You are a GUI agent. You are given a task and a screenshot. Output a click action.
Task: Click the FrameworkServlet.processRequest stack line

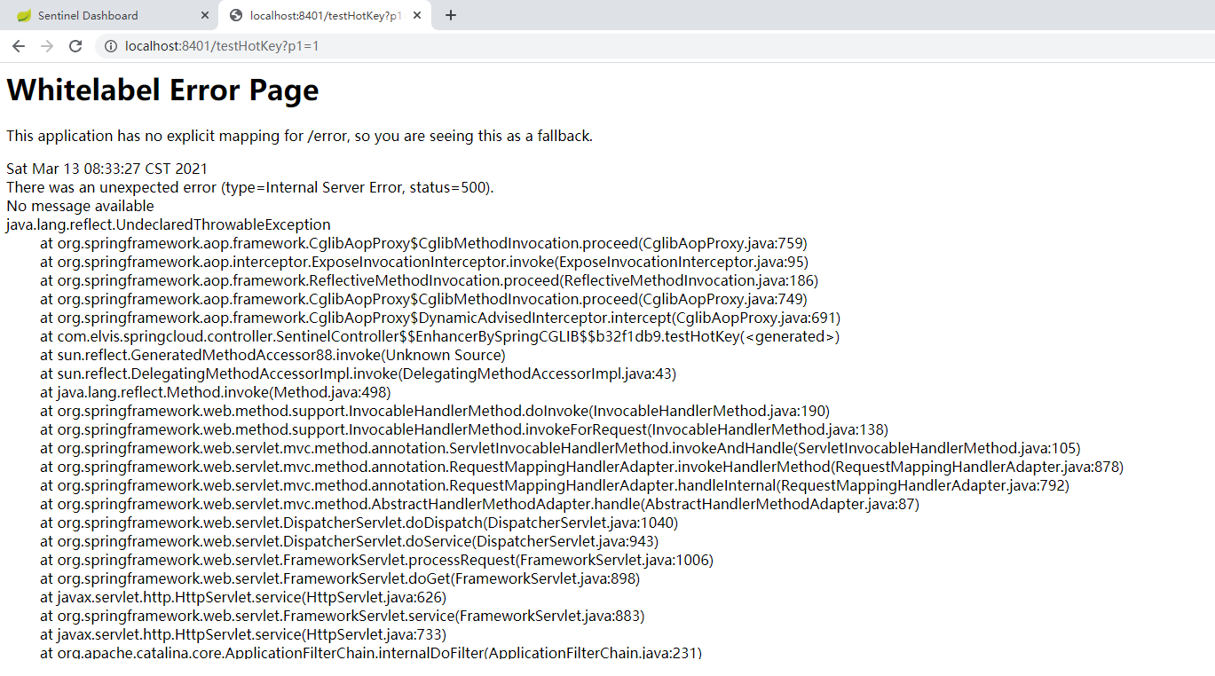(376, 560)
